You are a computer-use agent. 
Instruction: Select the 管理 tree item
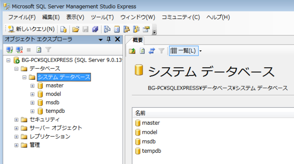click(35, 145)
